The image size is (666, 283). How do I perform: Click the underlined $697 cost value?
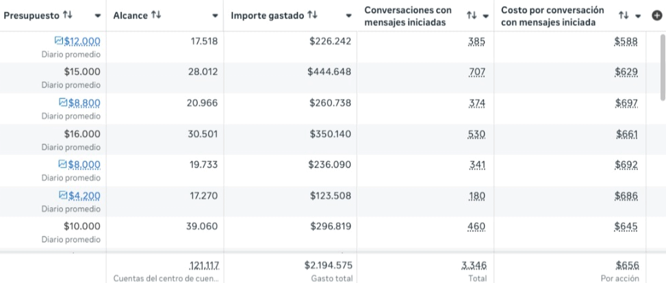point(626,103)
